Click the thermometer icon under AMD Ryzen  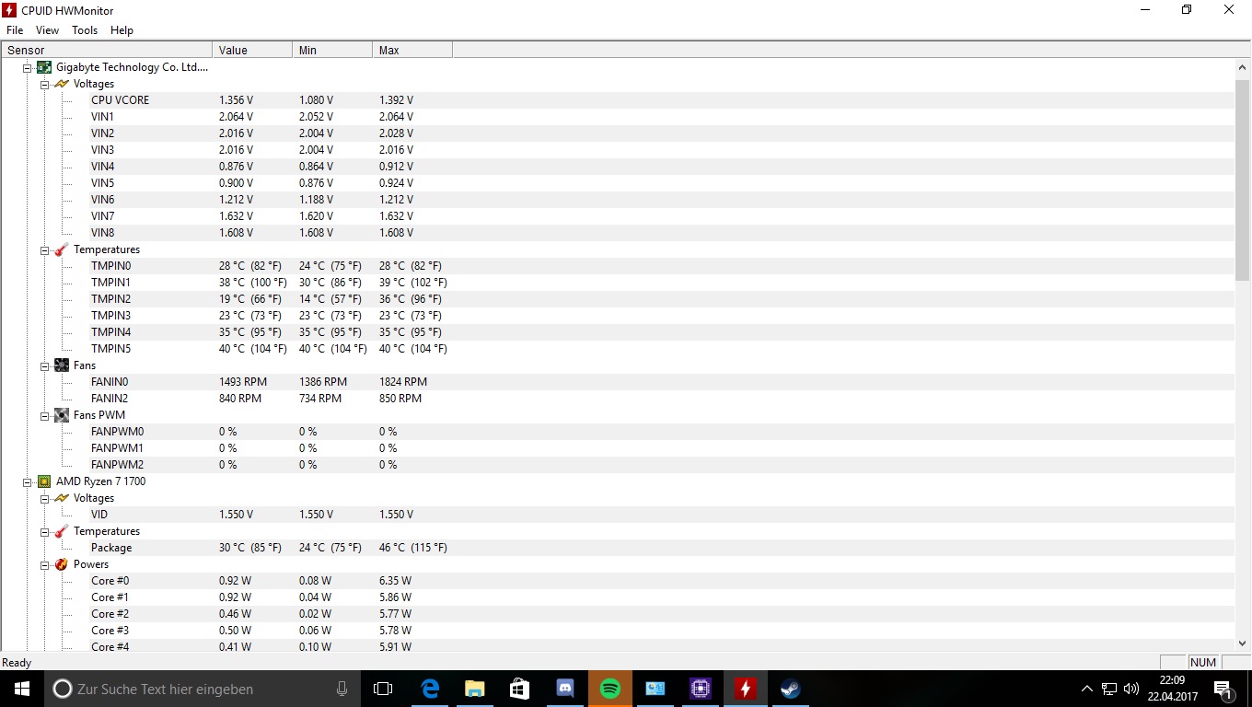click(x=62, y=531)
